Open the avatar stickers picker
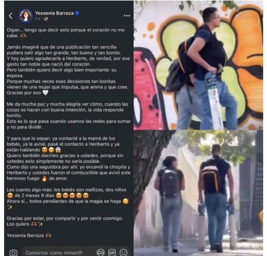267x256 pixels. 100,253
